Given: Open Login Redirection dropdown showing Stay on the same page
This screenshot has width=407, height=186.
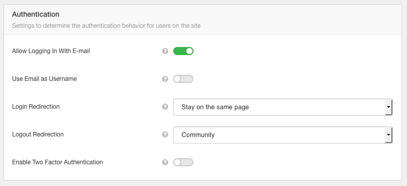Looking at the screenshot, I should click(283, 107).
